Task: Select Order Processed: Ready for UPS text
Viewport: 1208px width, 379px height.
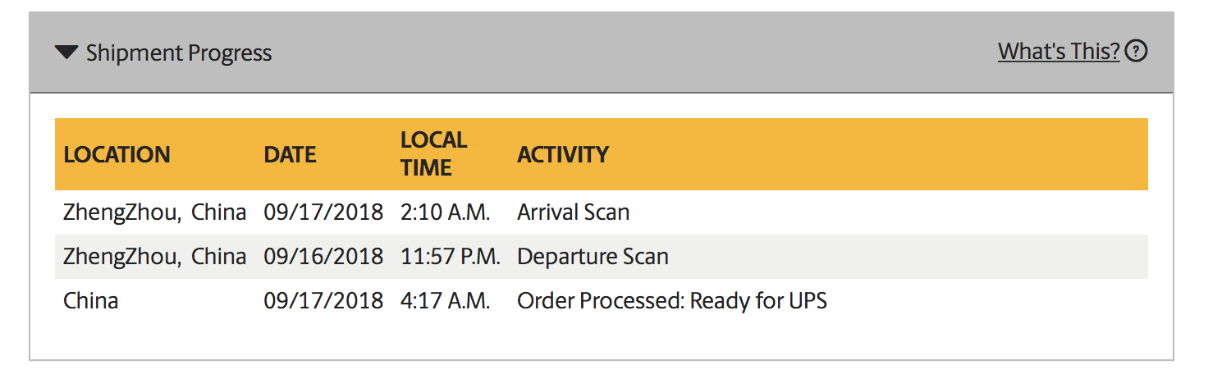Action: (672, 301)
